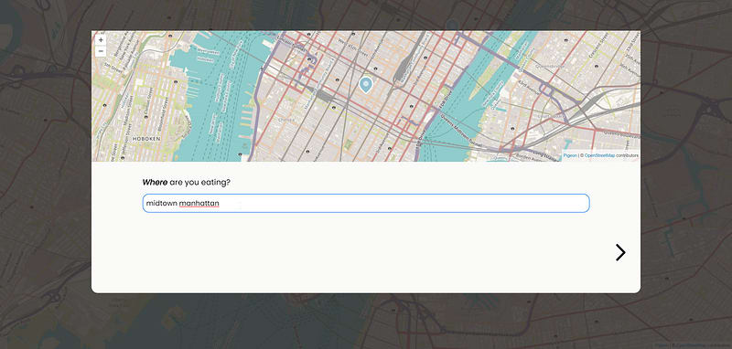
Task: Open the Pigeon attribution link
Action: [570, 155]
